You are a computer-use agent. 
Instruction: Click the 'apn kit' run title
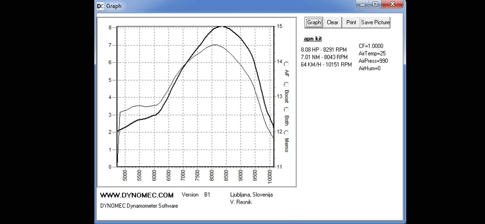pyautogui.click(x=313, y=39)
